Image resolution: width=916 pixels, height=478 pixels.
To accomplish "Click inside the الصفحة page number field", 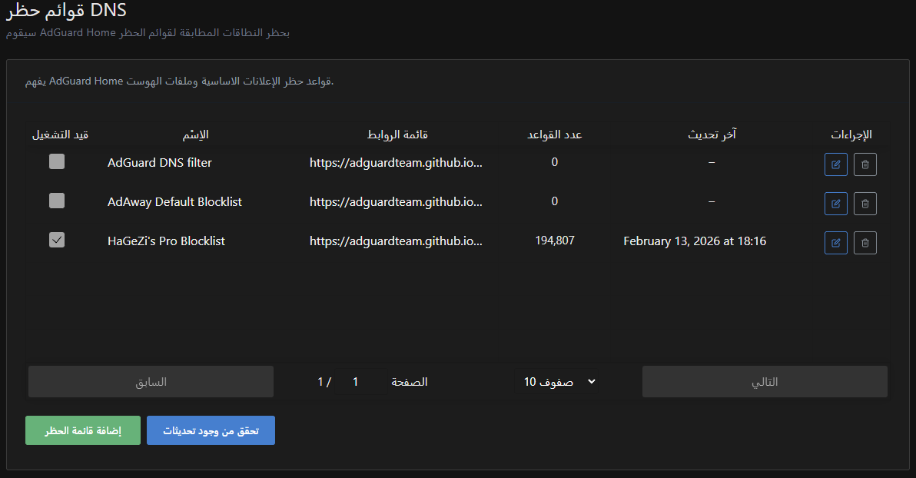I will pyautogui.click(x=355, y=381).
